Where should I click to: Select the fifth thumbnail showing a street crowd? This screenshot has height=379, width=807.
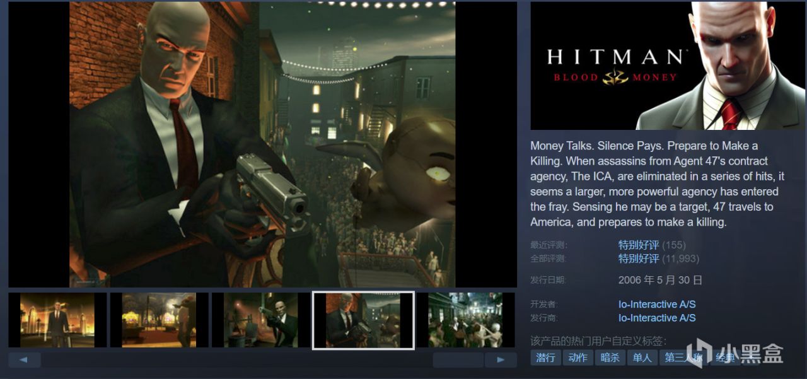[465, 320]
